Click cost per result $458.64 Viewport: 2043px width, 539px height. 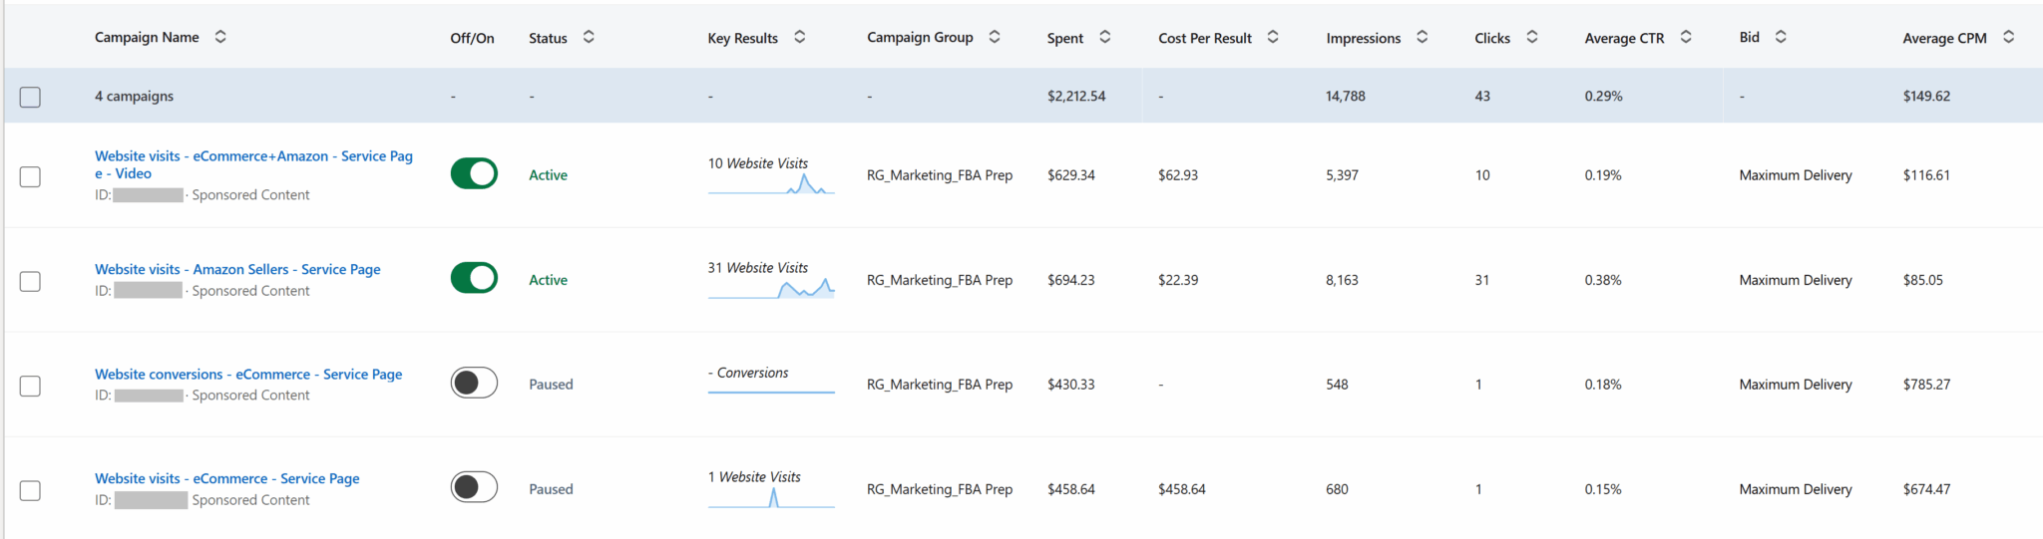coord(1182,489)
